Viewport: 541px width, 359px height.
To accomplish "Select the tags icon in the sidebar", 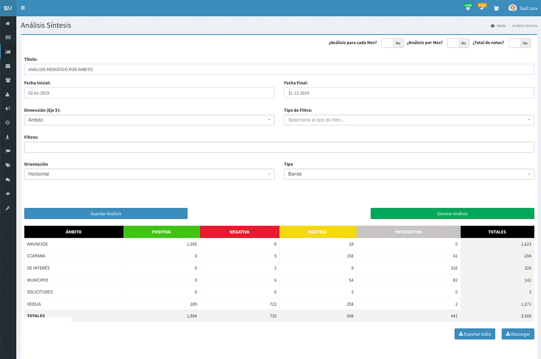I will click(8, 165).
